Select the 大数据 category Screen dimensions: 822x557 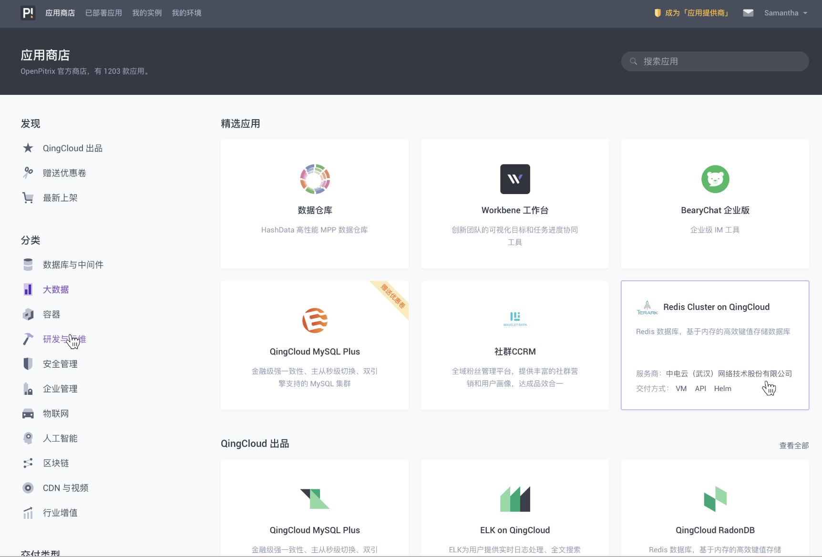coord(56,289)
